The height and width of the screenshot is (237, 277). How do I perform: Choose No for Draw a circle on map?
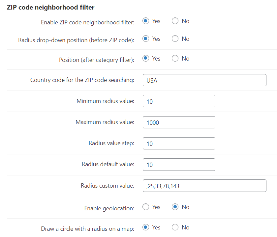click(x=175, y=227)
